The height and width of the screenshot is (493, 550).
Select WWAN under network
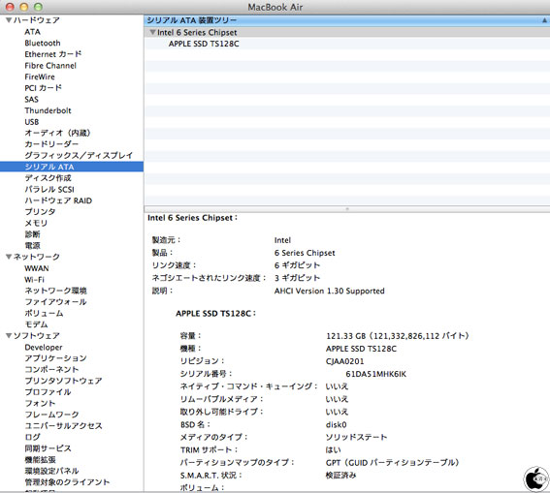[x=37, y=268]
